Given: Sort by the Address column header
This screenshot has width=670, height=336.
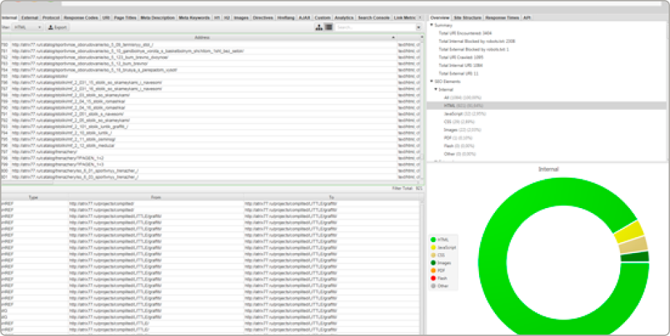Looking at the screenshot, I should point(201,37).
